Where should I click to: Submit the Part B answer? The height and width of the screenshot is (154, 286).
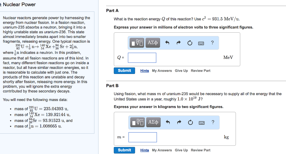[x=124, y=150]
